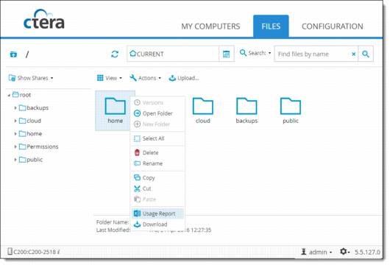Expand the backups tree node
This screenshot has width=390, height=265.
click(15, 107)
